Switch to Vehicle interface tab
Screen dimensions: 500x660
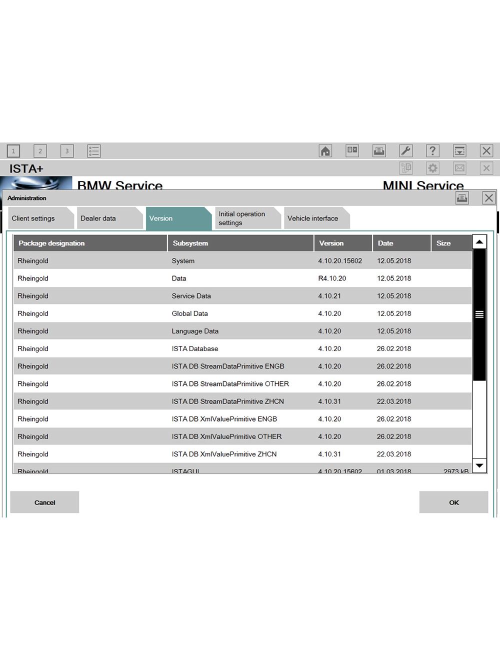(317, 218)
